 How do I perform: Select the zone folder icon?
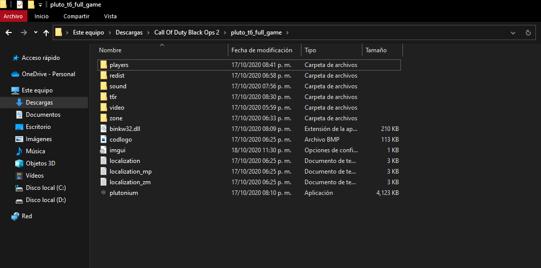(104, 118)
